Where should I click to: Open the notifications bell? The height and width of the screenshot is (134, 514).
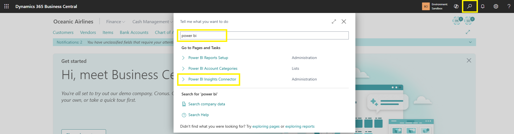[483, 6]
